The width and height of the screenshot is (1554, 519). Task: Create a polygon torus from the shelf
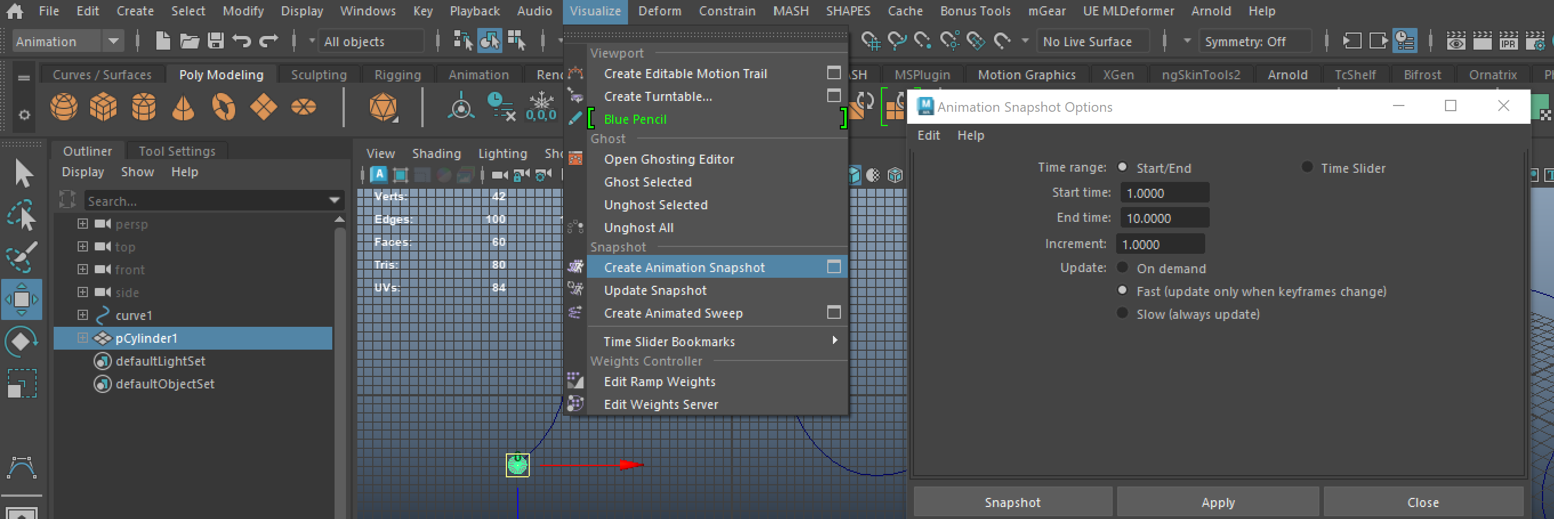[223, 107]
